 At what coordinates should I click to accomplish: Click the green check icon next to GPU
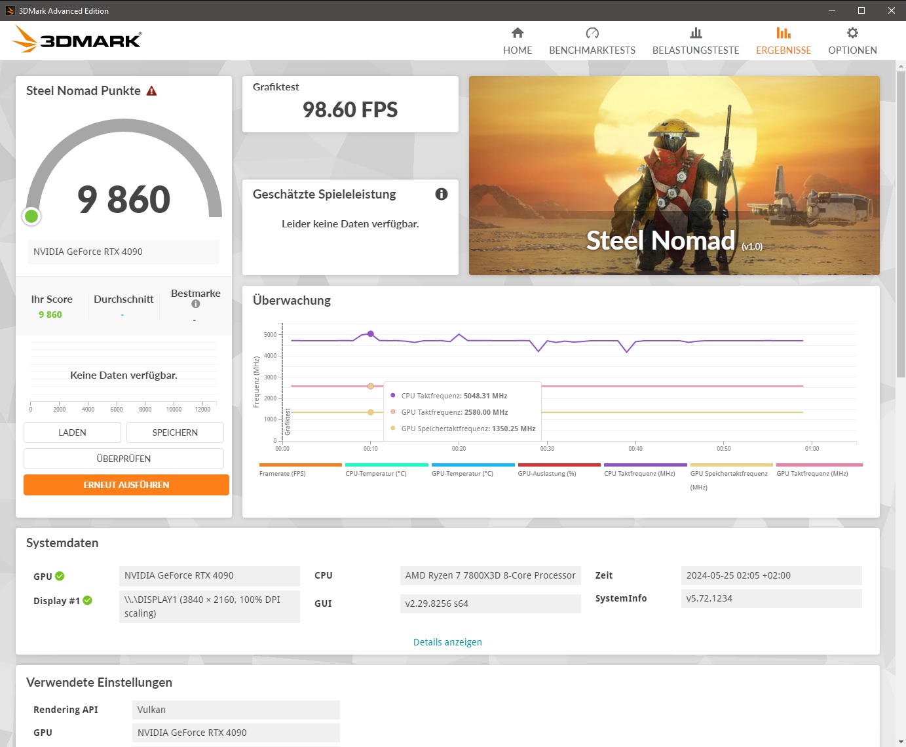(60, 576)
